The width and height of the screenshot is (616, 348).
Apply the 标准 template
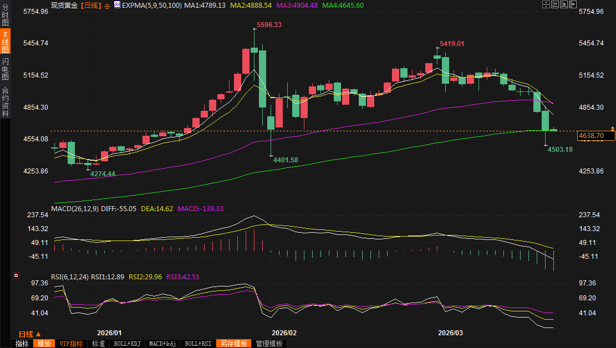tap(98, 344)
